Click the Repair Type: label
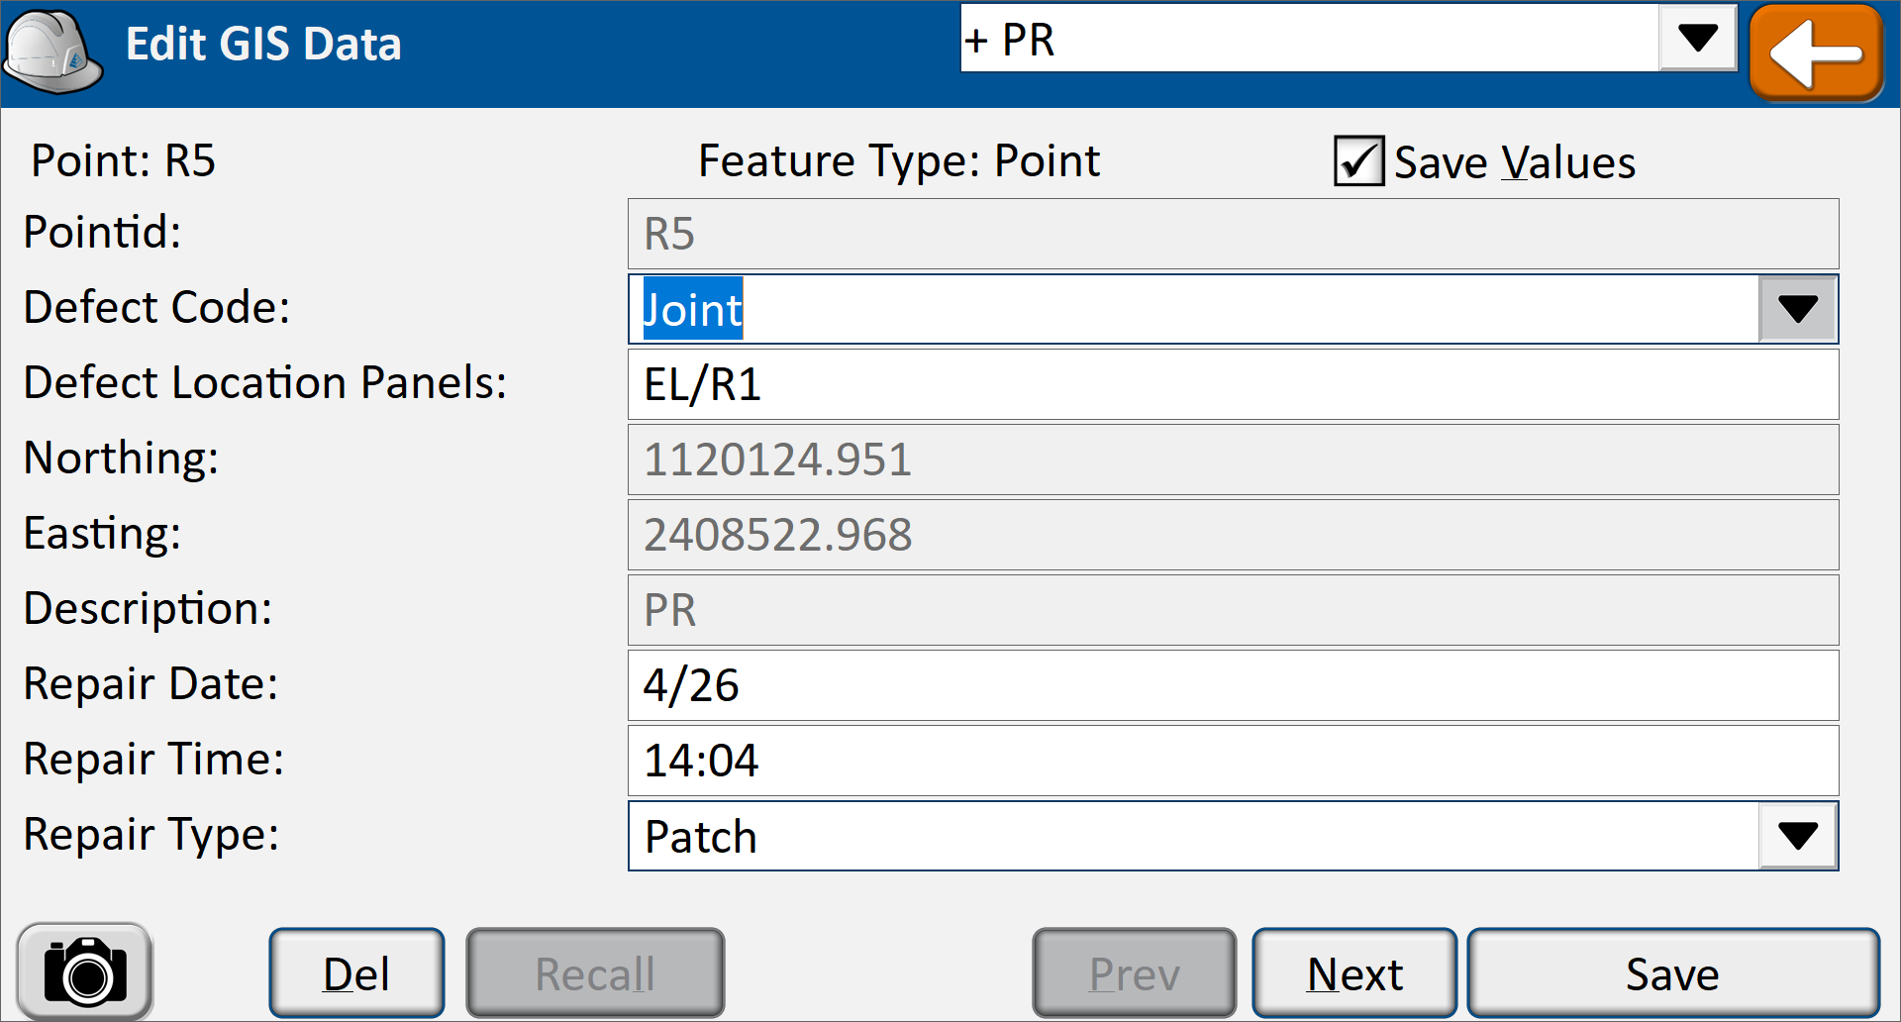Screen dimensions: 1901x1022 151,834
